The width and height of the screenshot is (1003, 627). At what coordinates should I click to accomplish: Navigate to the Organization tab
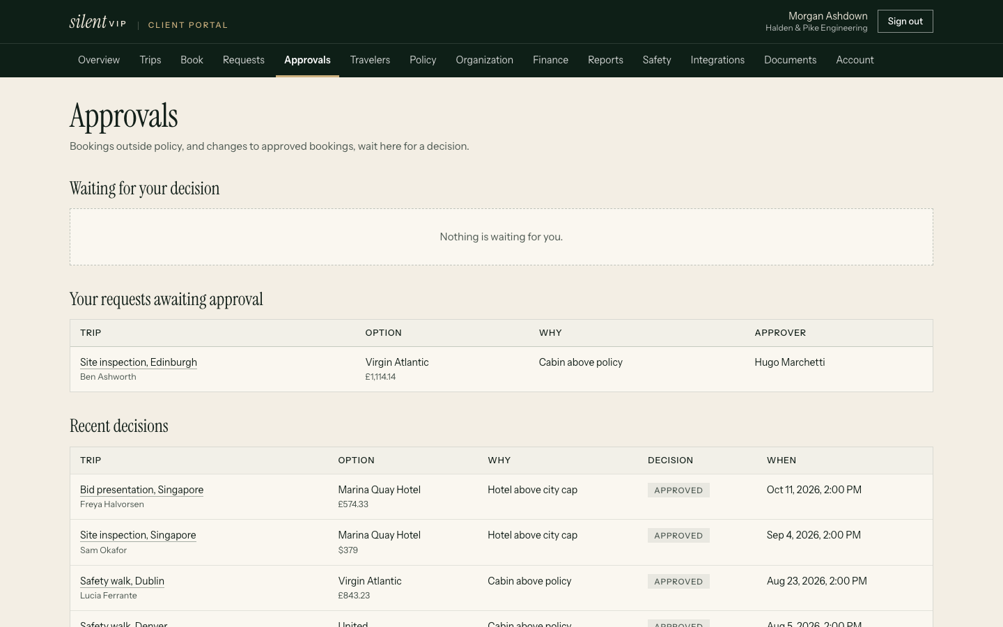[485, 60]
